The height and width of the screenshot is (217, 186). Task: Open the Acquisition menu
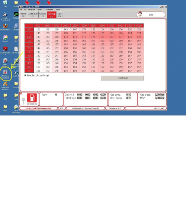point(49,10)
